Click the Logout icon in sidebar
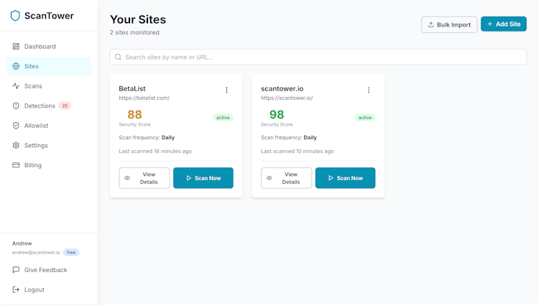This screenshot has width=539, height=305. click(16, 290)
